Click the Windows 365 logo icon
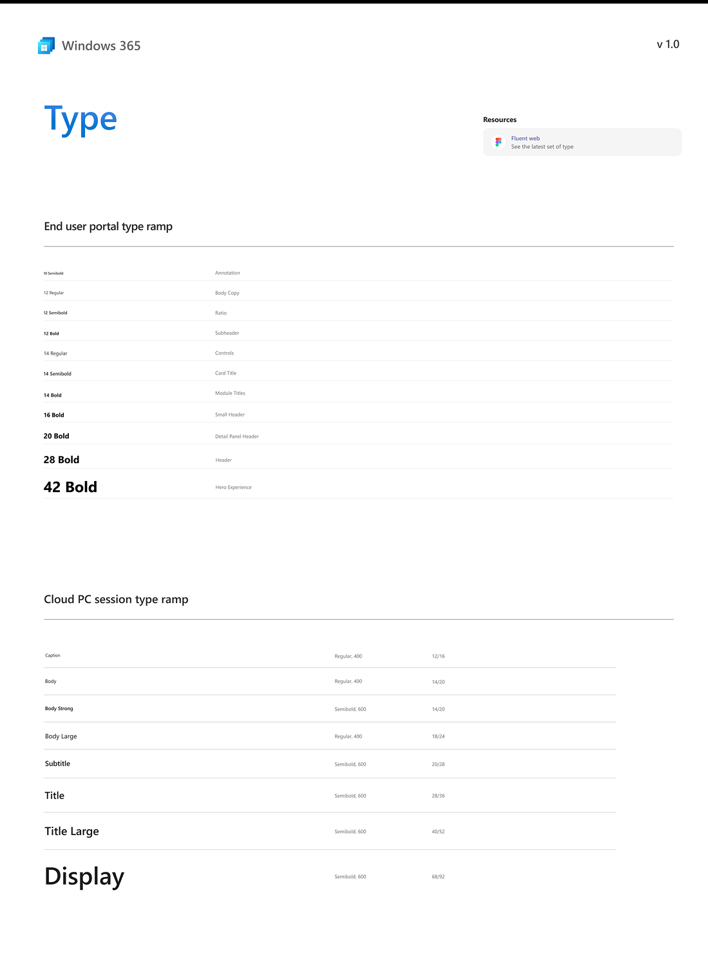This screenshot has width=708, height=975. tap(46, 46)
